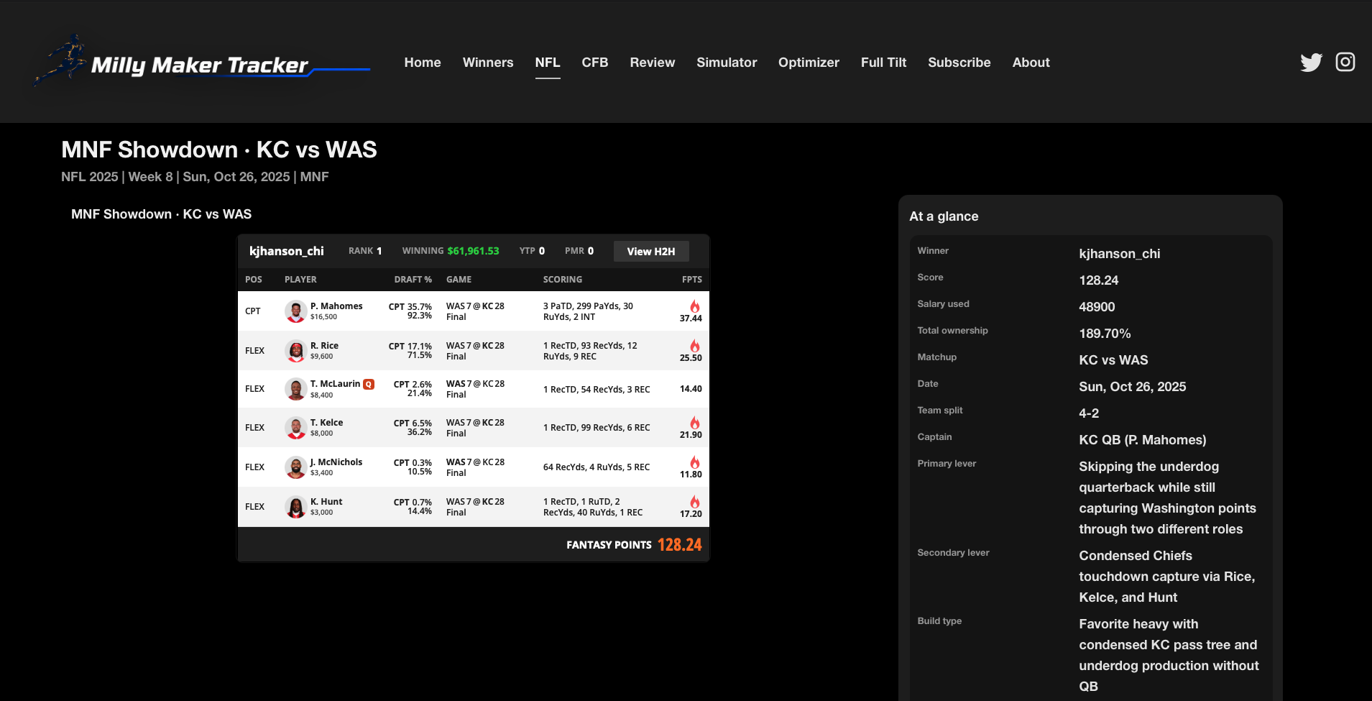Click the date value Sun, Oct 26, 2025

coord(1133,386)
